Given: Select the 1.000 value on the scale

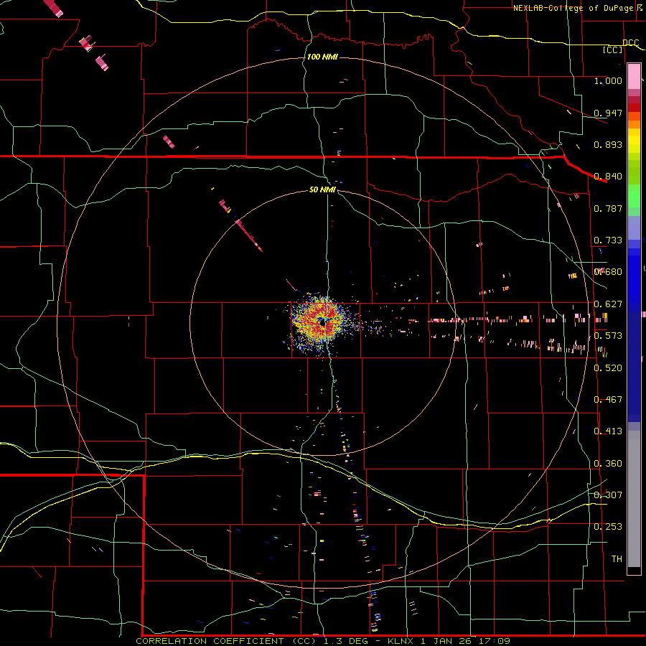Looking at the screenshot, I should click(x=608, y=80).
